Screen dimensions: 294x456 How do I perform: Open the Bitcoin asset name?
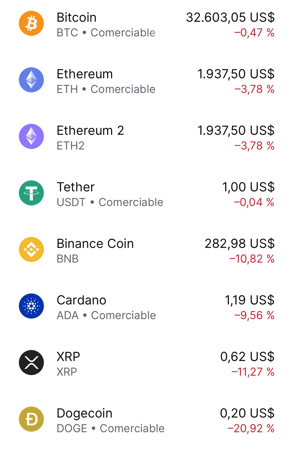77,18
